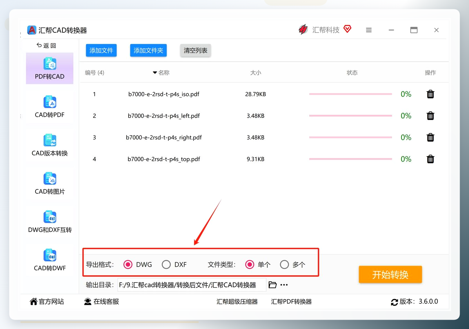Open the 官方网站 link

coord(47,302)
